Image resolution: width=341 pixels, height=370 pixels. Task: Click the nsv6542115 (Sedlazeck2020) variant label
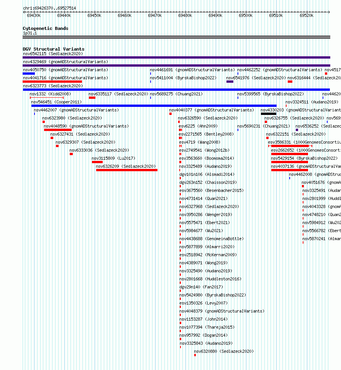(53, 54)
